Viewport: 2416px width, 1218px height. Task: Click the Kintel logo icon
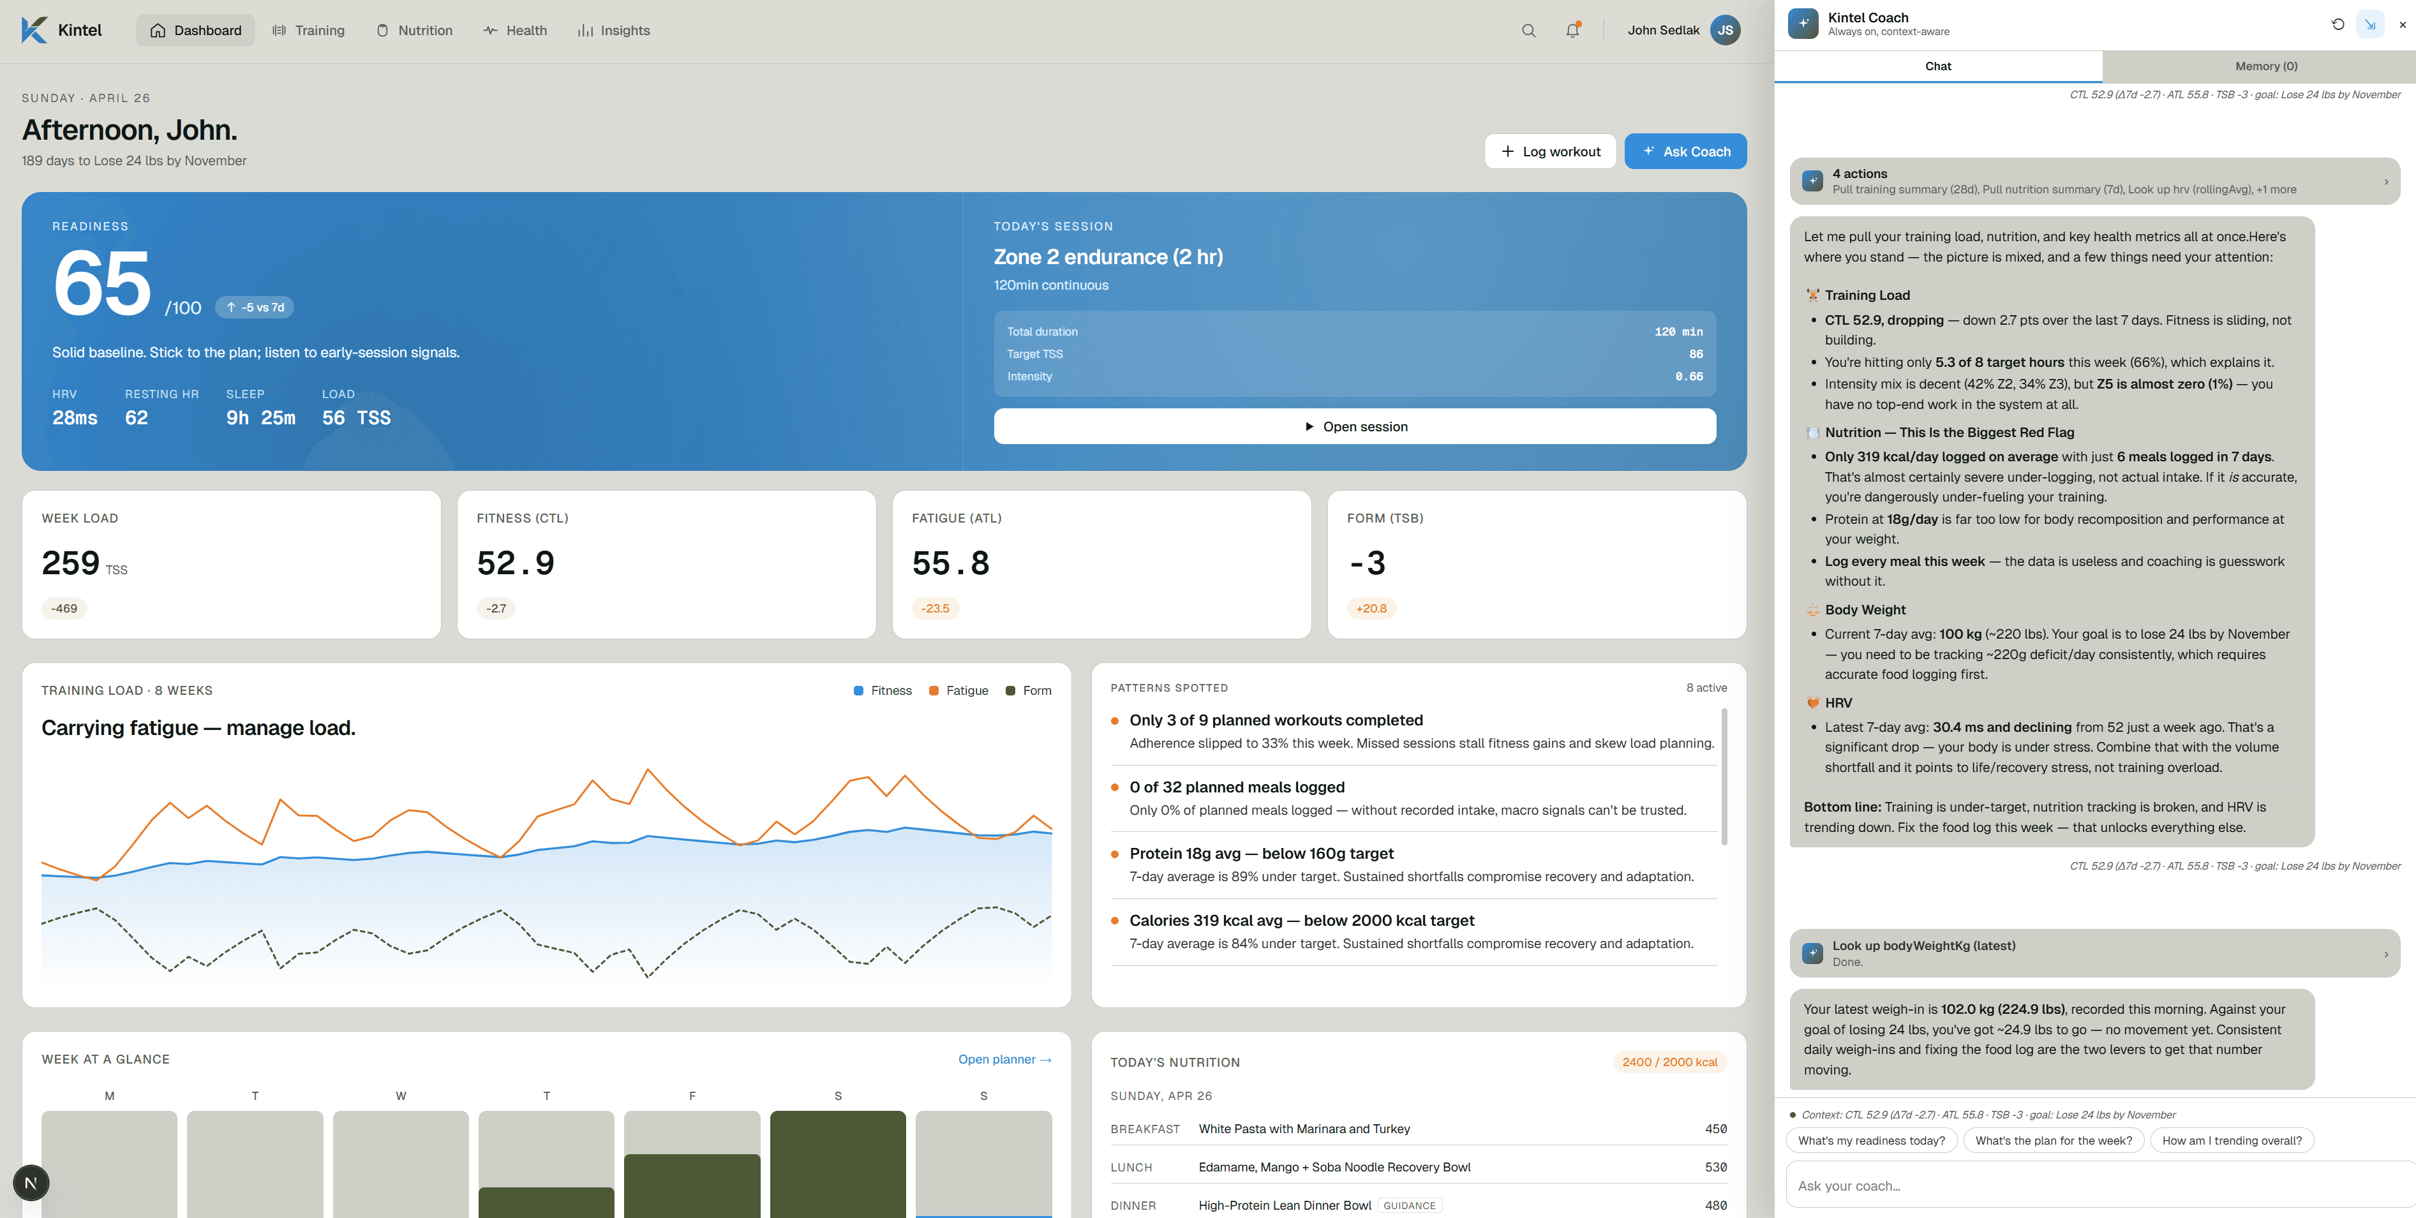[x=34, y=30]
